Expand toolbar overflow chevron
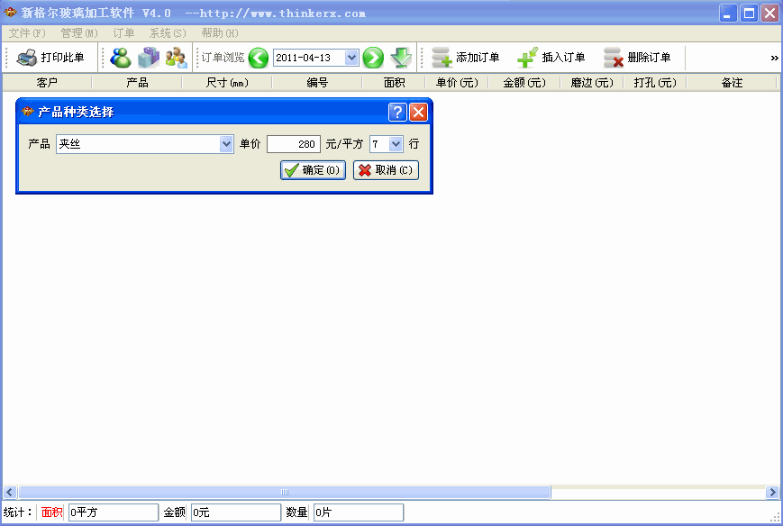This screenshot has height=526, width=783. 774,58
